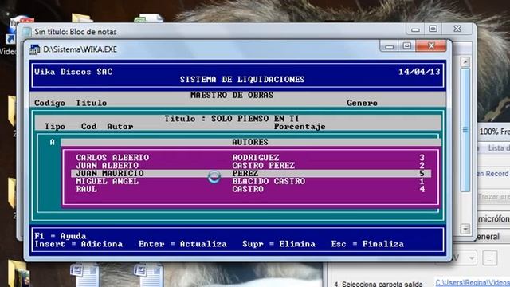Click the Porcentaje column header
510x287 pixels.
click(300, 126)
